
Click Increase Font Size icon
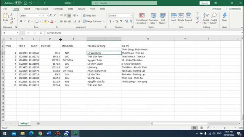point(51,16)
